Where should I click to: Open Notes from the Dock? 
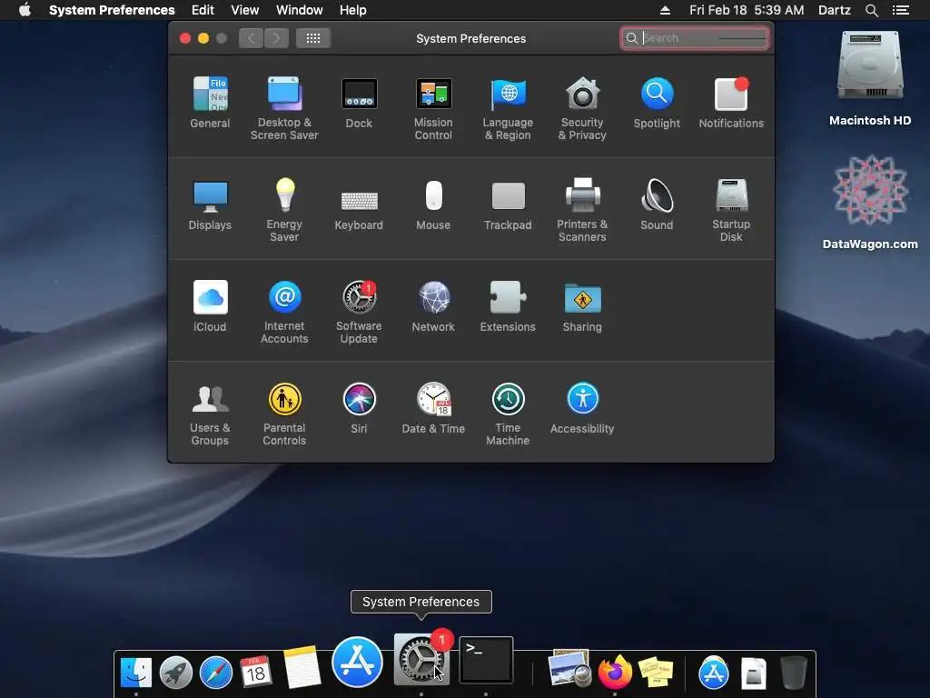coord(302,668)
